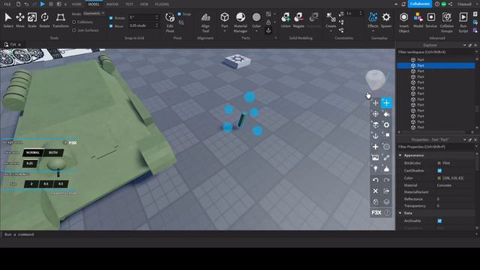Select F3X Move tool in plugin dock
The height and width of the screenshot is (270, 480).
[375, 103]
